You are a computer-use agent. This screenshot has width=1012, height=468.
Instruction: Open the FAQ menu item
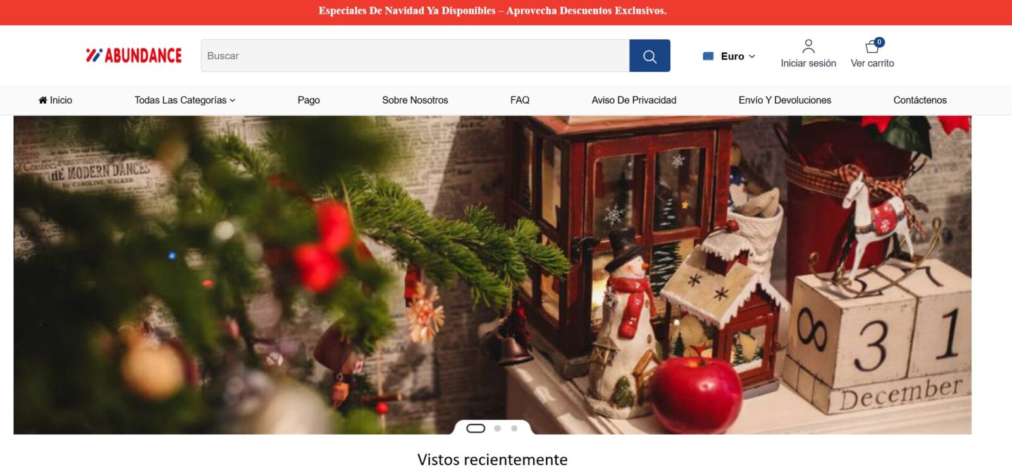coord(520,100)
